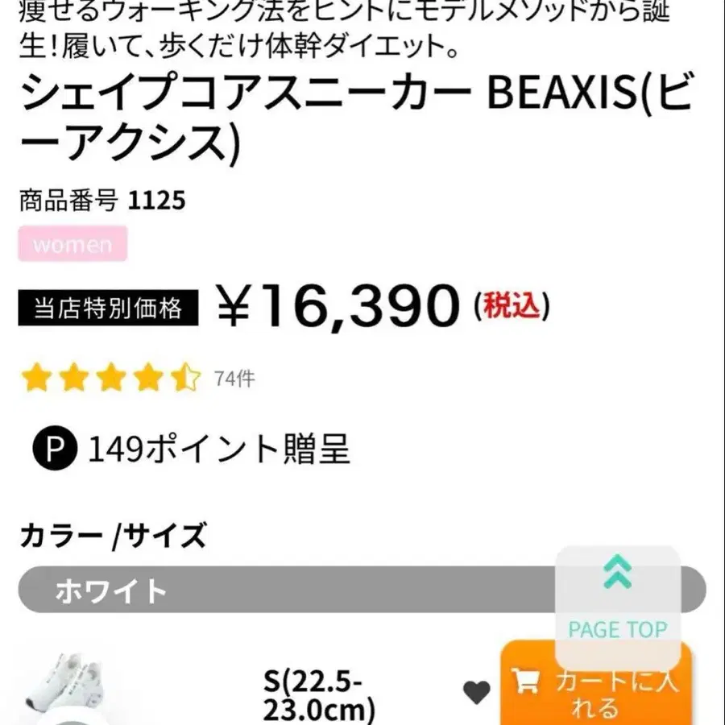The width and height of the screenshot is (725, 725).
Task: Click the 149ポイント贈呈 points text
Action: coord(219,449)
